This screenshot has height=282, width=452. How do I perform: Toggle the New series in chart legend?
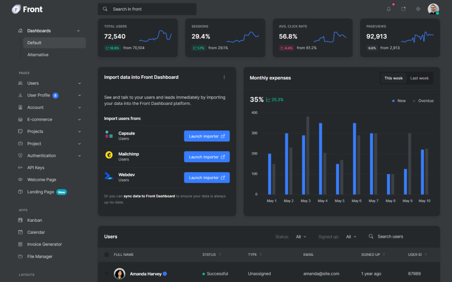tap(398, 101)
